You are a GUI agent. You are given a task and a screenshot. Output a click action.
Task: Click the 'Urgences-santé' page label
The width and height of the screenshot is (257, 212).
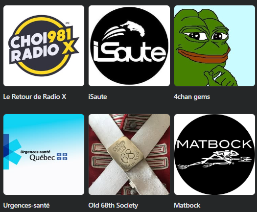26,205
